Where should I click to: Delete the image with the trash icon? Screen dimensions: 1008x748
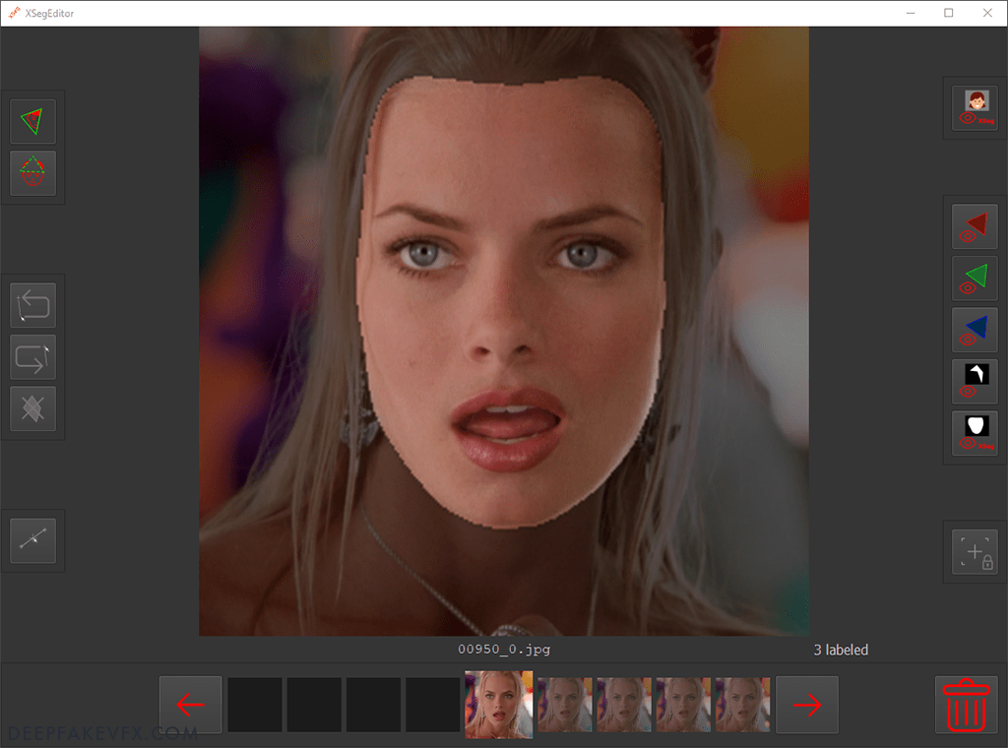967,705
